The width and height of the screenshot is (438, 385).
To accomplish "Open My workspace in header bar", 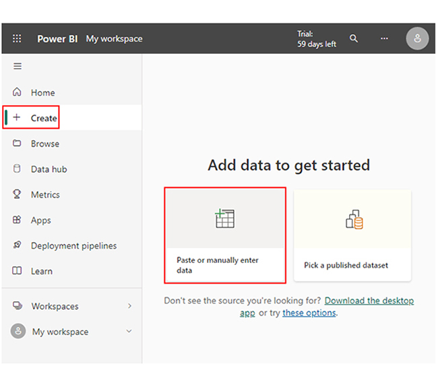I will click(114, 38).
